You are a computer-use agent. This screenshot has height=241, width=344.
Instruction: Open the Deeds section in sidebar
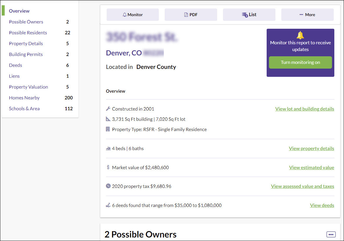15,65
